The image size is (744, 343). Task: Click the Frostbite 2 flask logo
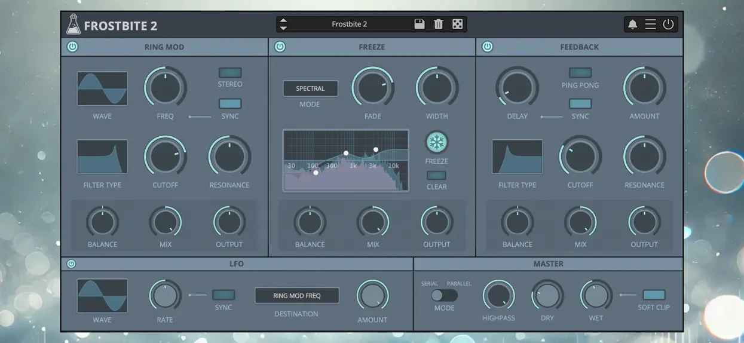pyautogui.click(x=73, y=24)
